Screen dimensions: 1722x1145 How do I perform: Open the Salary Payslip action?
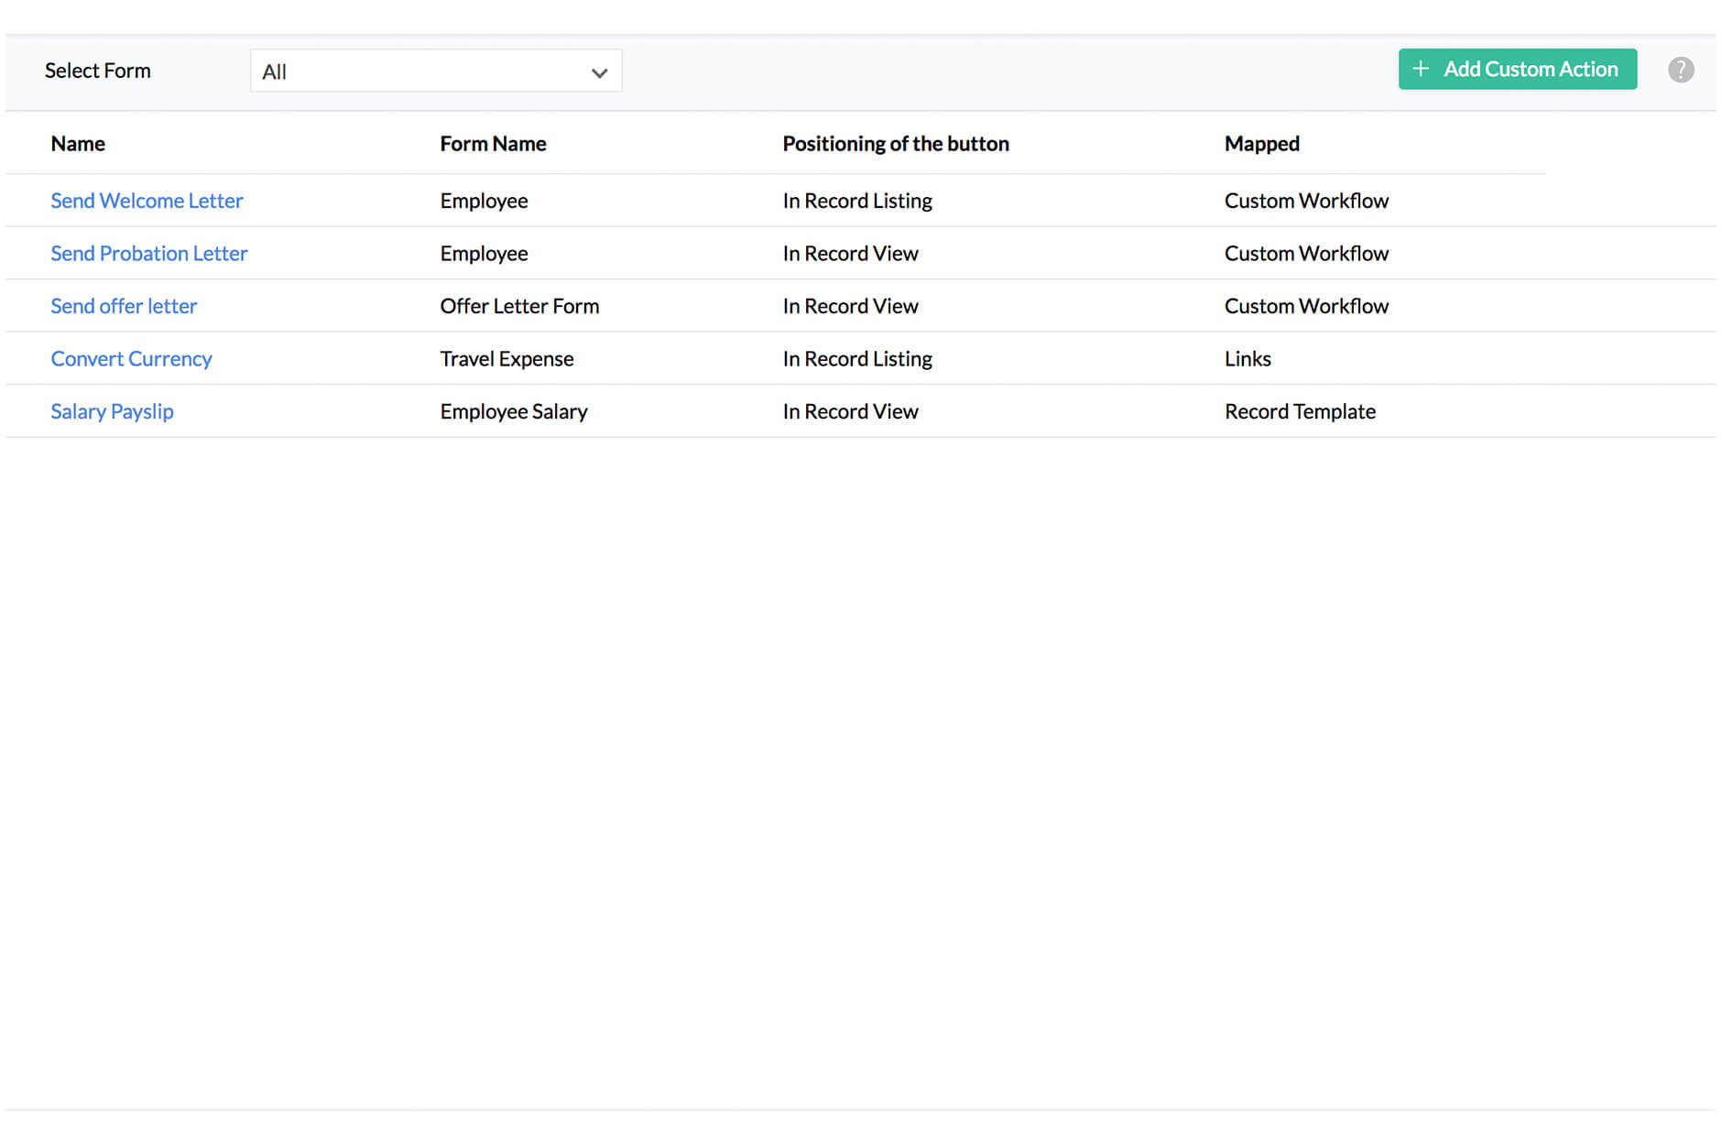point(112,410)
